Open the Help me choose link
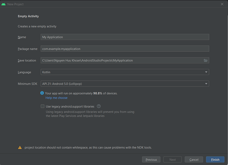The height and width of the screenshot is (165, 228). (56, 98)
